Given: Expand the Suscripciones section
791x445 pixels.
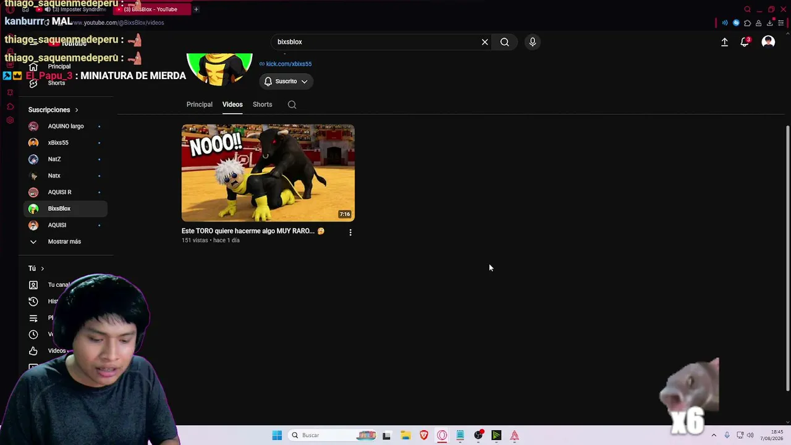Looking at the screenshot, I should point(53,110).
